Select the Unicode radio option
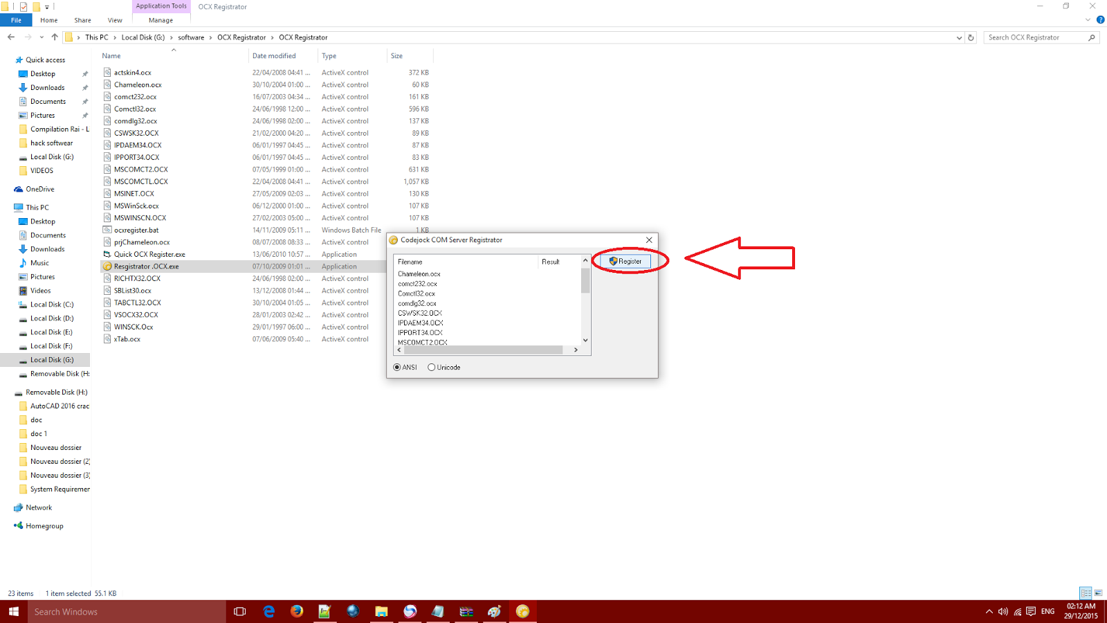The image size is (1107, 623). (444, 368)
